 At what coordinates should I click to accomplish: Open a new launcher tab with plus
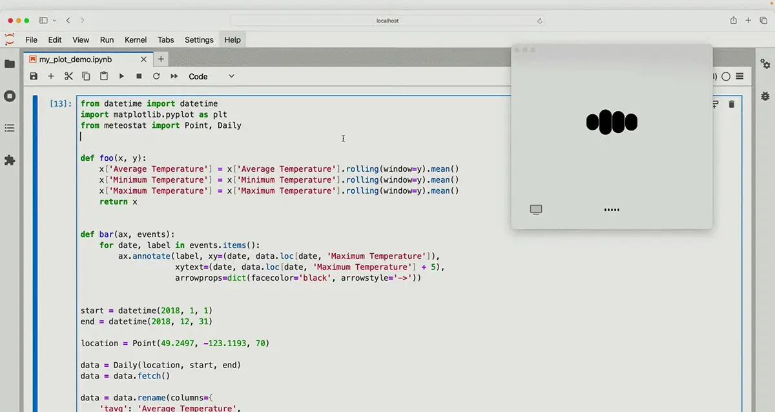click(161, 59)
